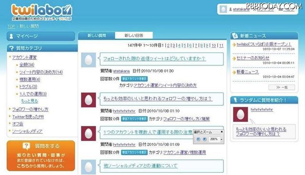This screenshot has height=175, width=305.
Task: Go to results page 8
Action: 202,45
